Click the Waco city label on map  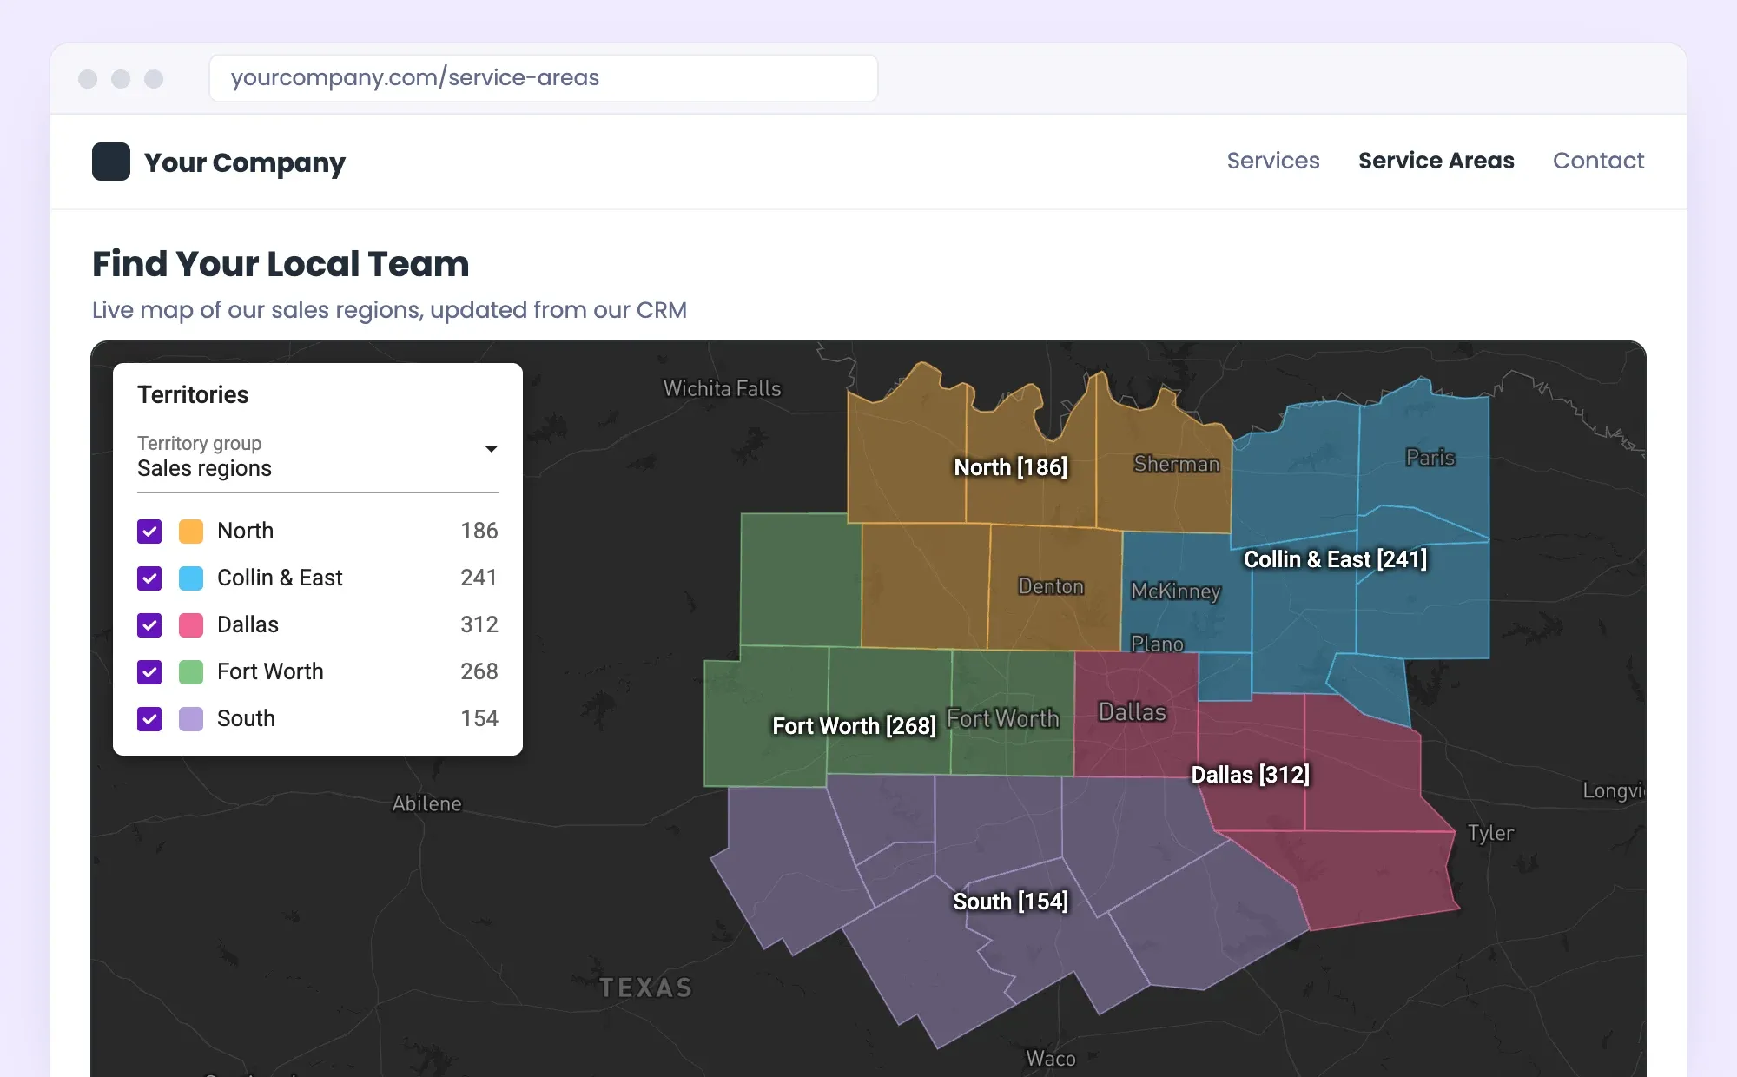coord(1051,1059)
